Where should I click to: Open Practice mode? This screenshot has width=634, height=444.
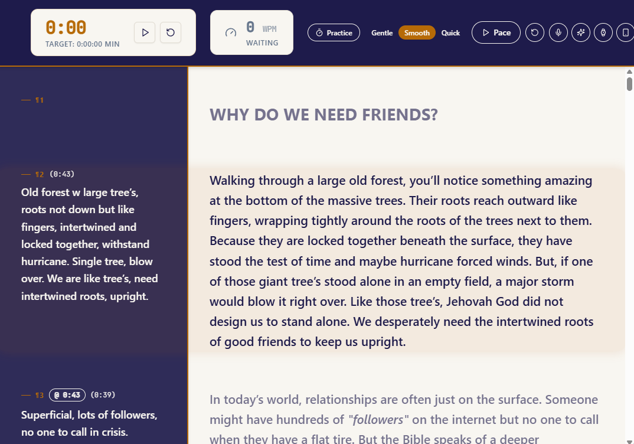[x=334, y=32]
